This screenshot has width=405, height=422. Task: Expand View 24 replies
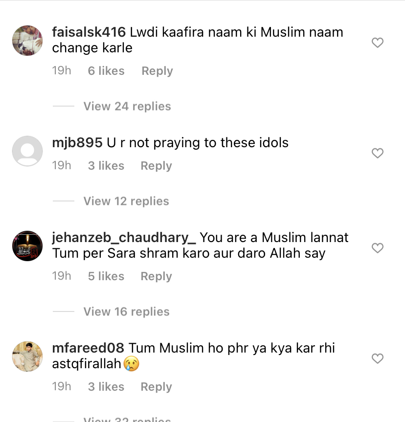(127, 107)
